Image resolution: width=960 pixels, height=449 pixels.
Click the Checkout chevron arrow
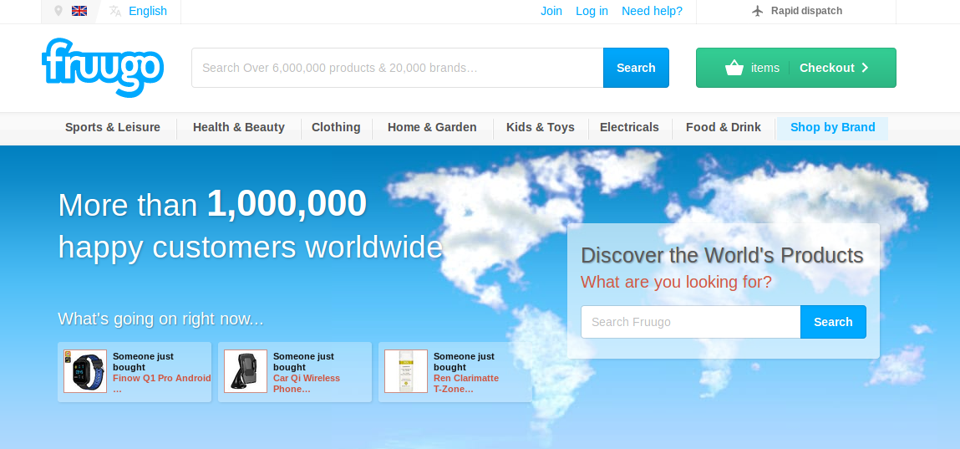(865, 68)
